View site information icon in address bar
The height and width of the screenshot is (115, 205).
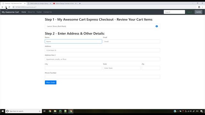pos(13,7)
